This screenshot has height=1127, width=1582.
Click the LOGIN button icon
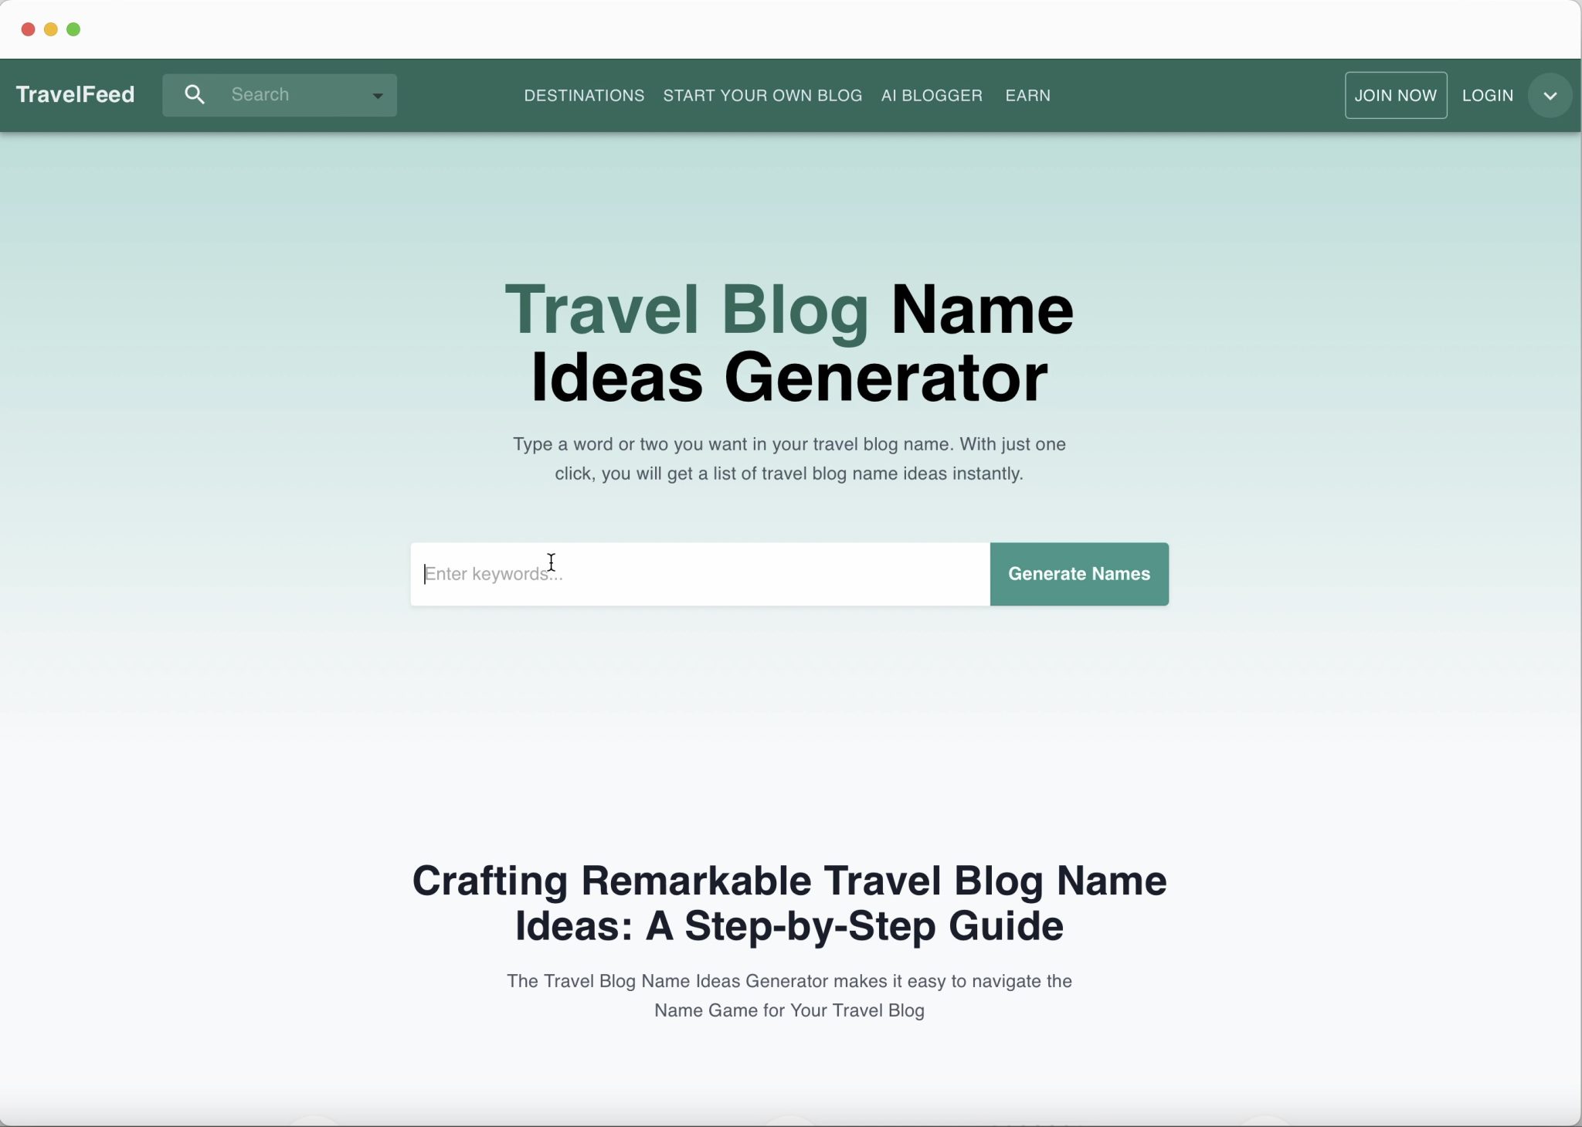(x=1488, y=94)
